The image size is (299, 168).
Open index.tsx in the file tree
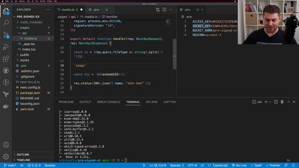click(29, 49)
